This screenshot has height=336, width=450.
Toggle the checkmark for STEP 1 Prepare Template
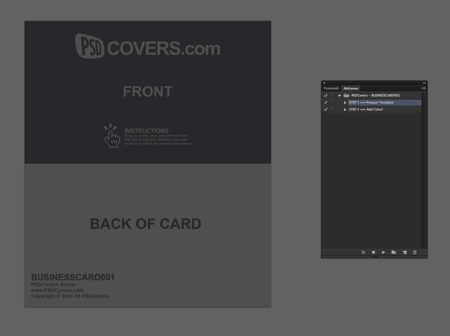(x=326, y=102)
